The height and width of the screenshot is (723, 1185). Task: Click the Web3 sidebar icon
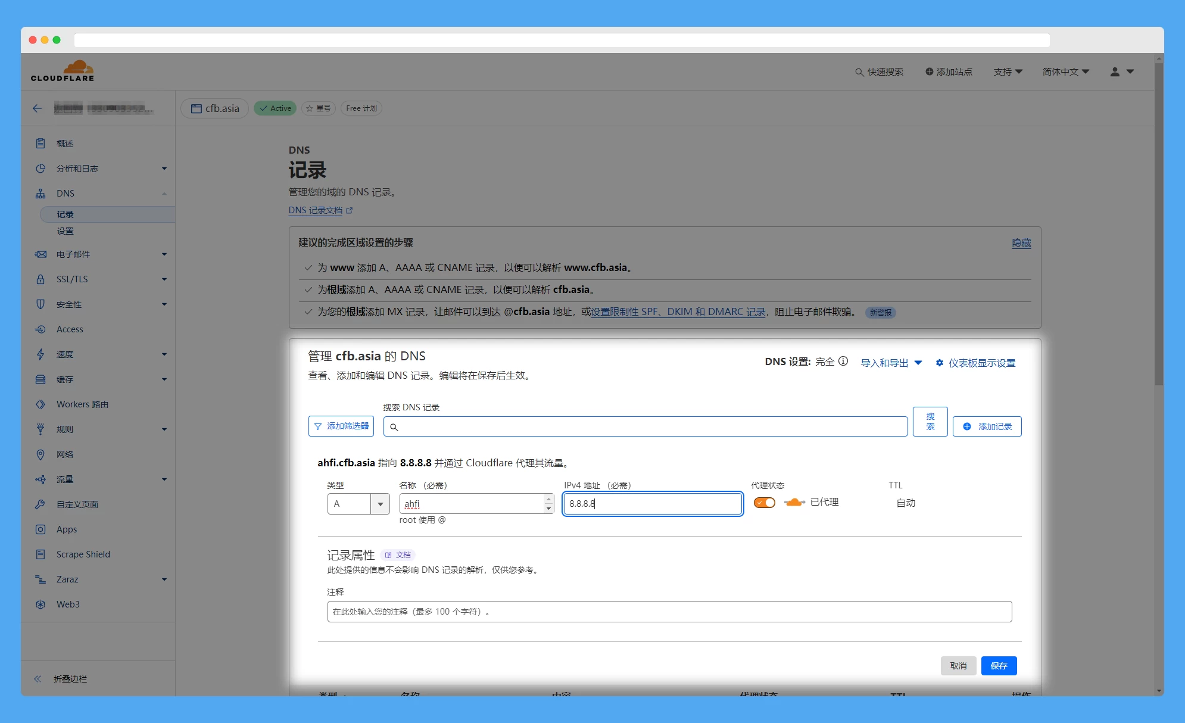click(x=40, y=604)
